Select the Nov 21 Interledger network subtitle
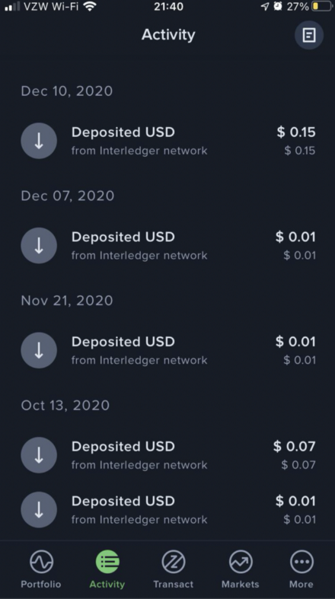The image size is (335, 599). pos(139,360)
